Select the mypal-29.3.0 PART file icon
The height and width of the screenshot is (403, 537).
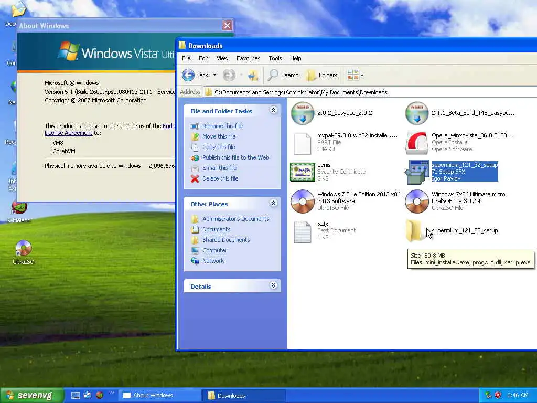pos(303,144)
